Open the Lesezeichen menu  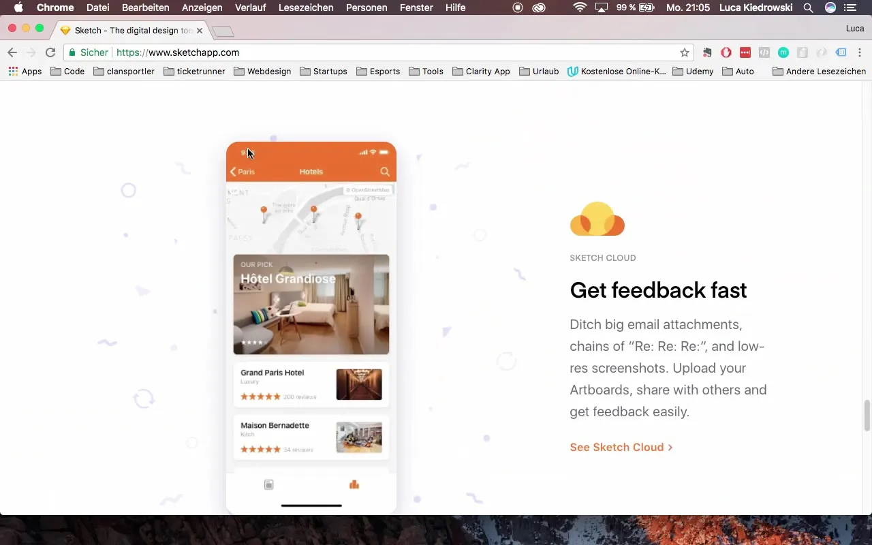[307, 7]
